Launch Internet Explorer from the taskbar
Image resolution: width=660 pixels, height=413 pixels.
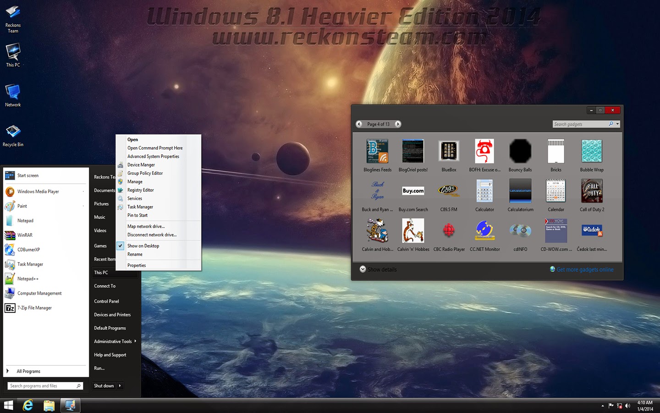tap(28, 405)
